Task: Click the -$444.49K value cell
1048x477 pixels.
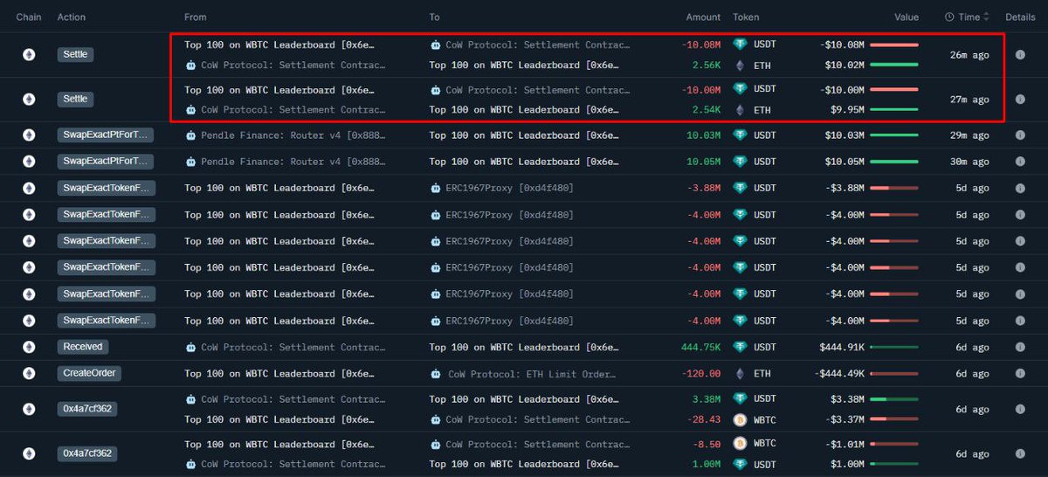Action: tap(839, 373)
